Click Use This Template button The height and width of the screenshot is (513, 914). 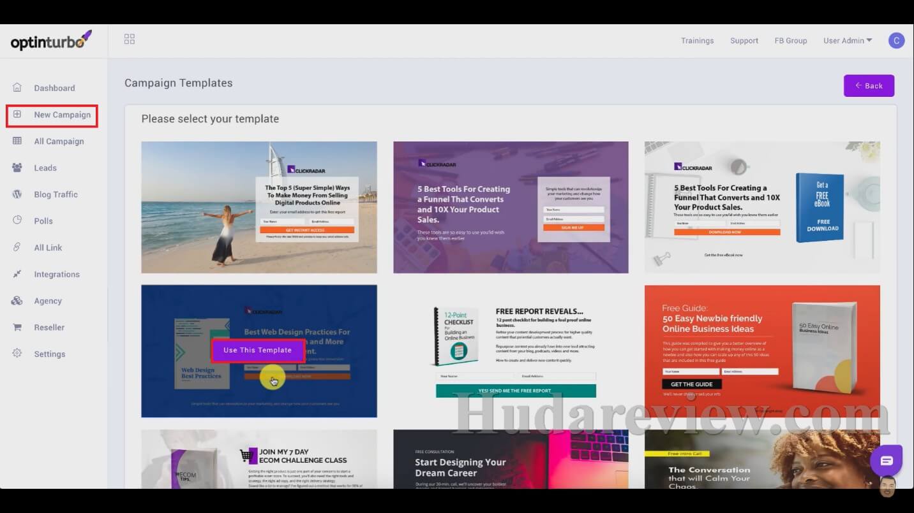click(x=257, y=350)
